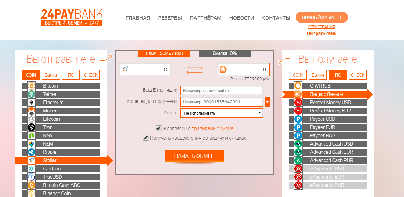The height and width of the screenshot is (197, 404).
Task: Click the NEM shield icon
Action: 31,144
